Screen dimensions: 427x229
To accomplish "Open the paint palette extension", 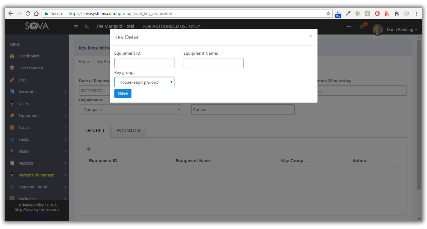I will click(358, 13).
